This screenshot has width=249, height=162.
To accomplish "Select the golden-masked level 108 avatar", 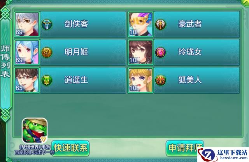I will tap(140, 24).
